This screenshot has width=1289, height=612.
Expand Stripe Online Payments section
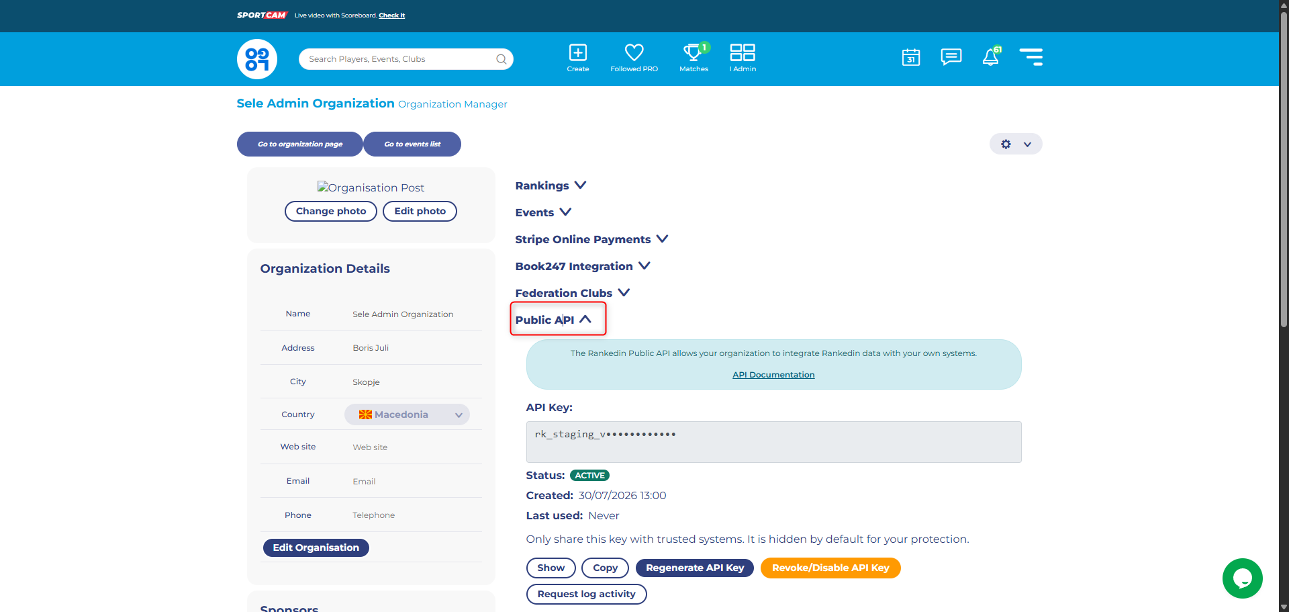[x=591, y=239]
